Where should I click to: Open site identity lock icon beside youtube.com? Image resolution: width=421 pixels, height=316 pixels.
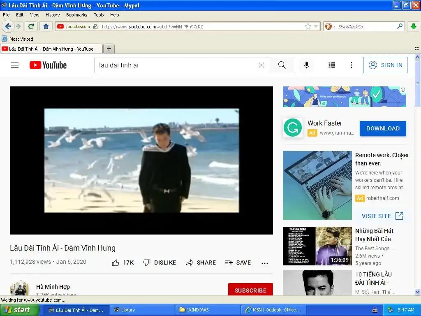point(95,26)
